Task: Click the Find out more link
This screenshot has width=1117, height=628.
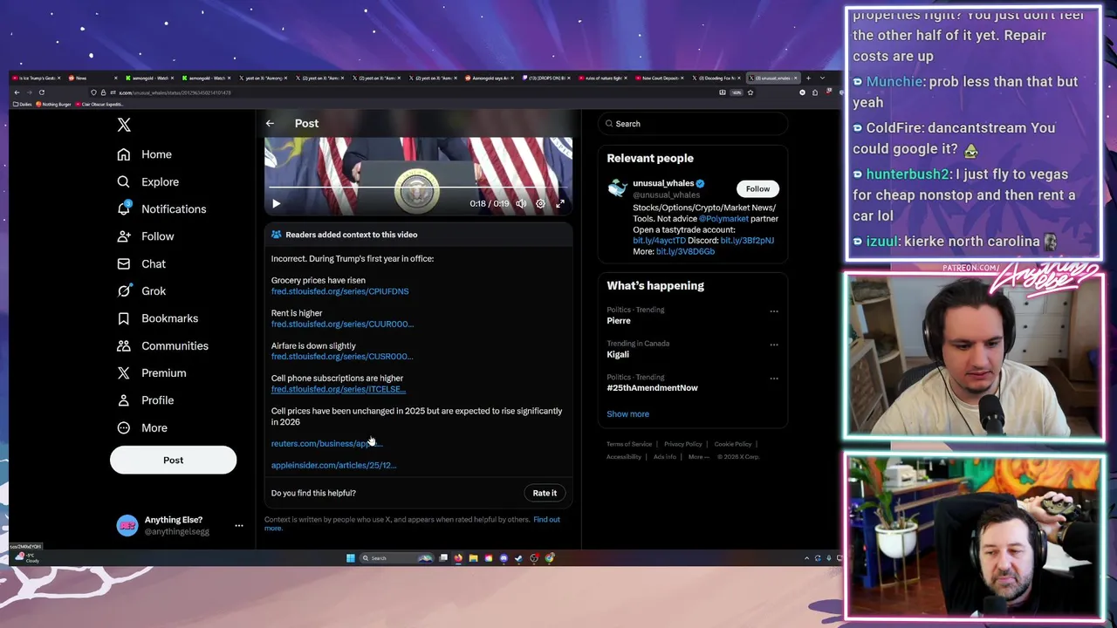Action: pyautogui.click(x=546, y=519)
